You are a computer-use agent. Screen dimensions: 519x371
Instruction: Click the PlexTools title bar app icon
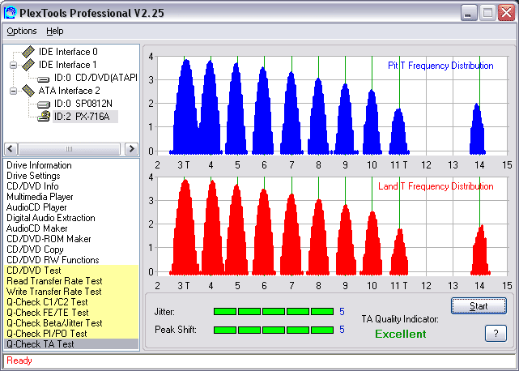click(x=10, y=13)
